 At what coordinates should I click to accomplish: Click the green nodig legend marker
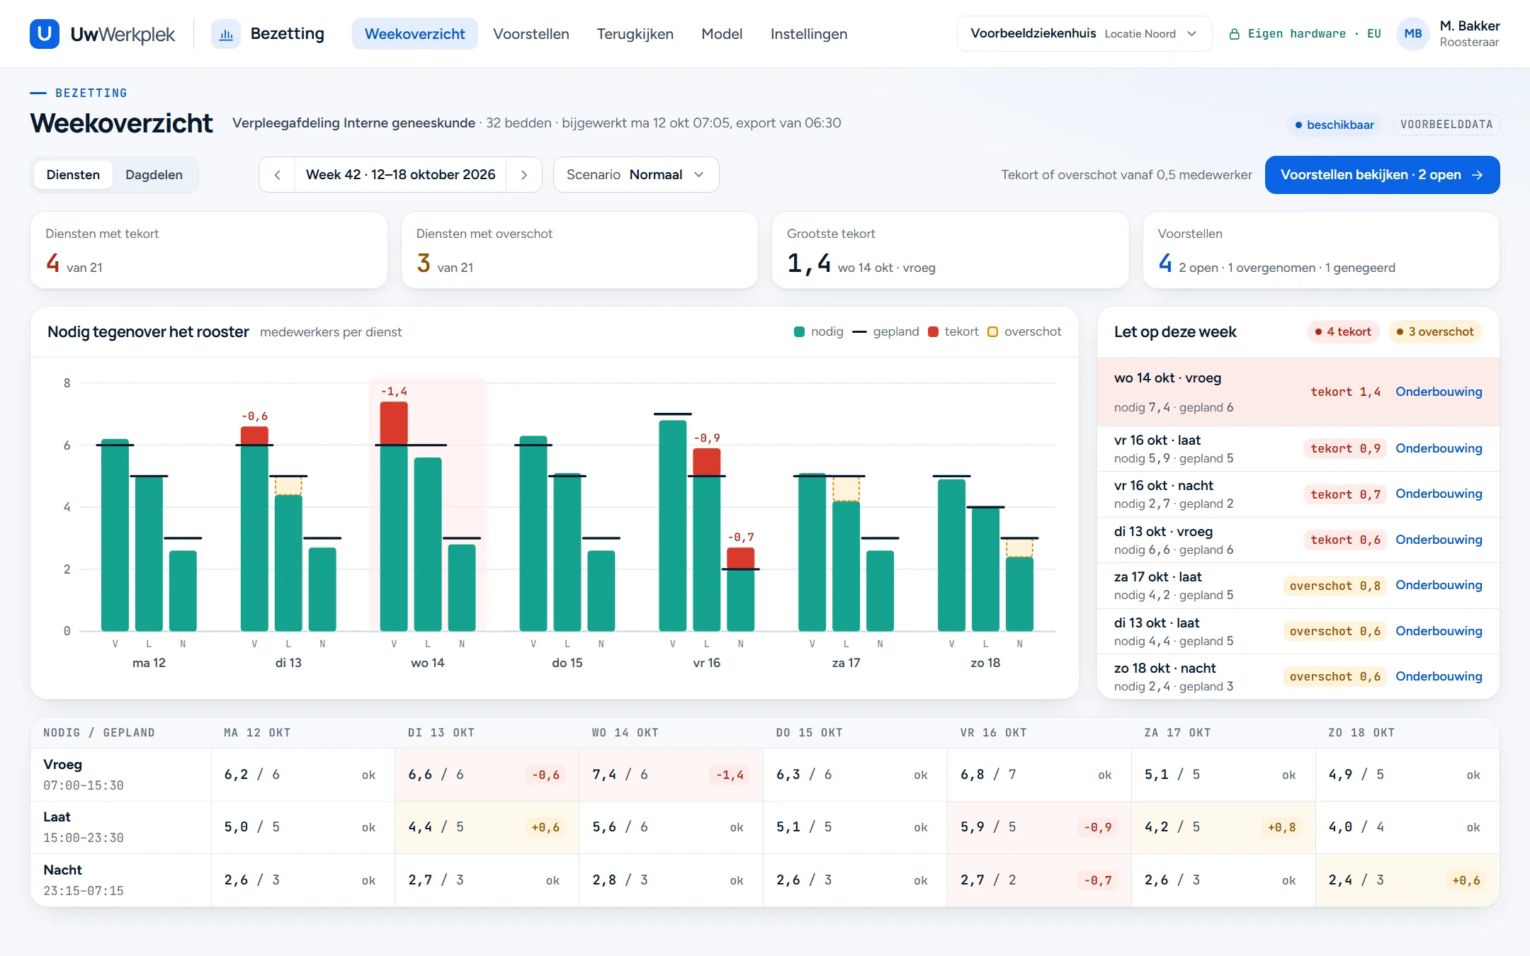coord(799,331)
